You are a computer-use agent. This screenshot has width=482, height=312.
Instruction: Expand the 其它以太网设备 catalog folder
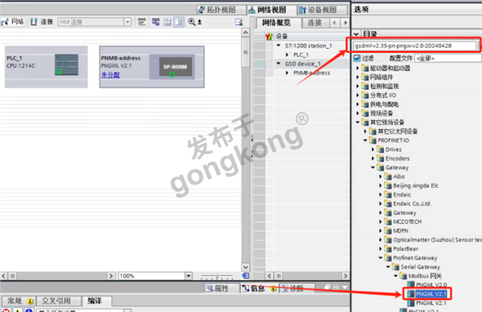(366, 132)
